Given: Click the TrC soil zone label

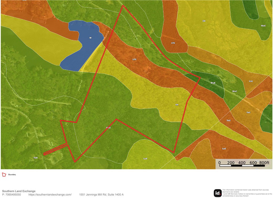Looking at the screenshot, I should tap(248, 113).
